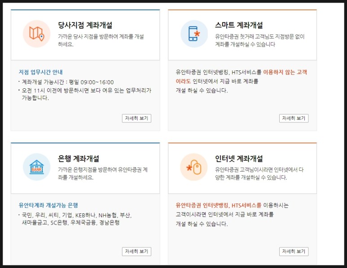The image size is (347, 268).
Task: Click the BANK building icon for 은행 계좌개설
Action: tap(37, 167)
